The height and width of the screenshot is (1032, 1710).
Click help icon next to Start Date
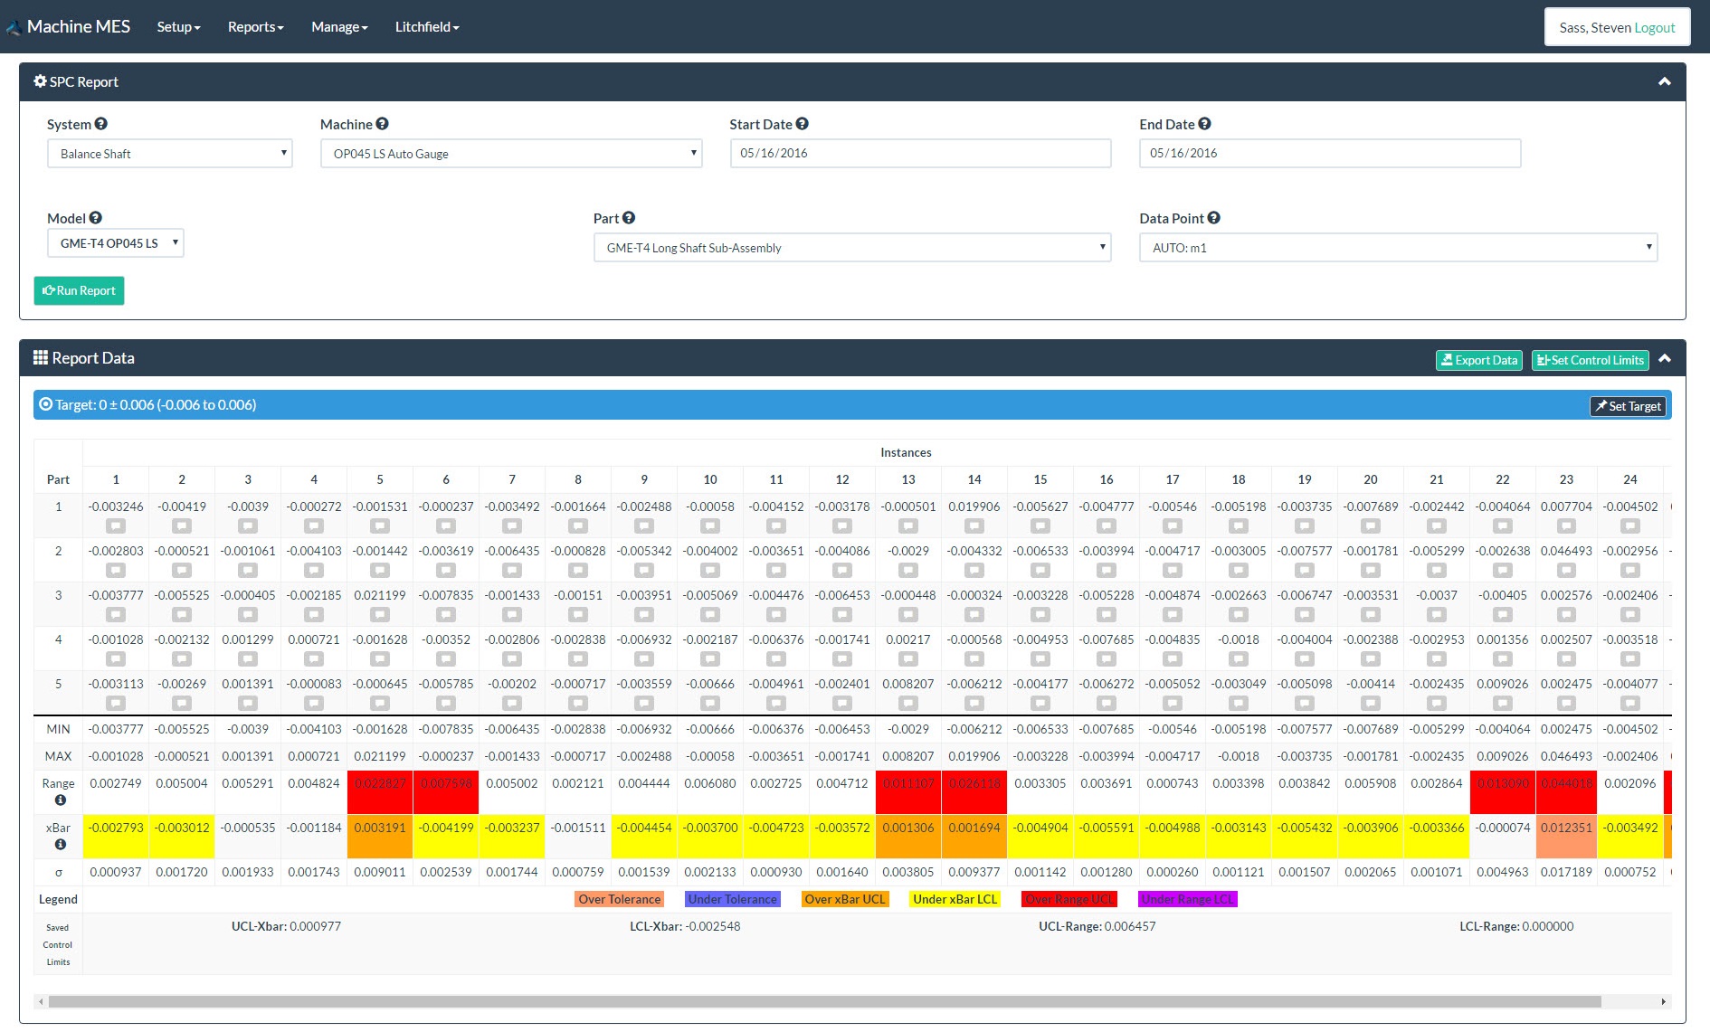pyautogui.click(x=803, y=124)
